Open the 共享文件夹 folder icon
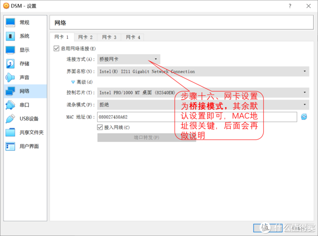Screen dimensions: 318x236 pyautogui.click(x=10, y=132)
